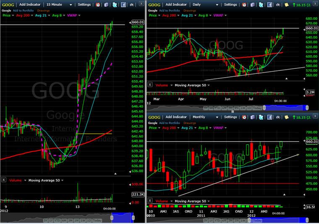Click the small up triangle in Monthly chart
This screenshot has width=319, height=224.
(x=284, y=195)
